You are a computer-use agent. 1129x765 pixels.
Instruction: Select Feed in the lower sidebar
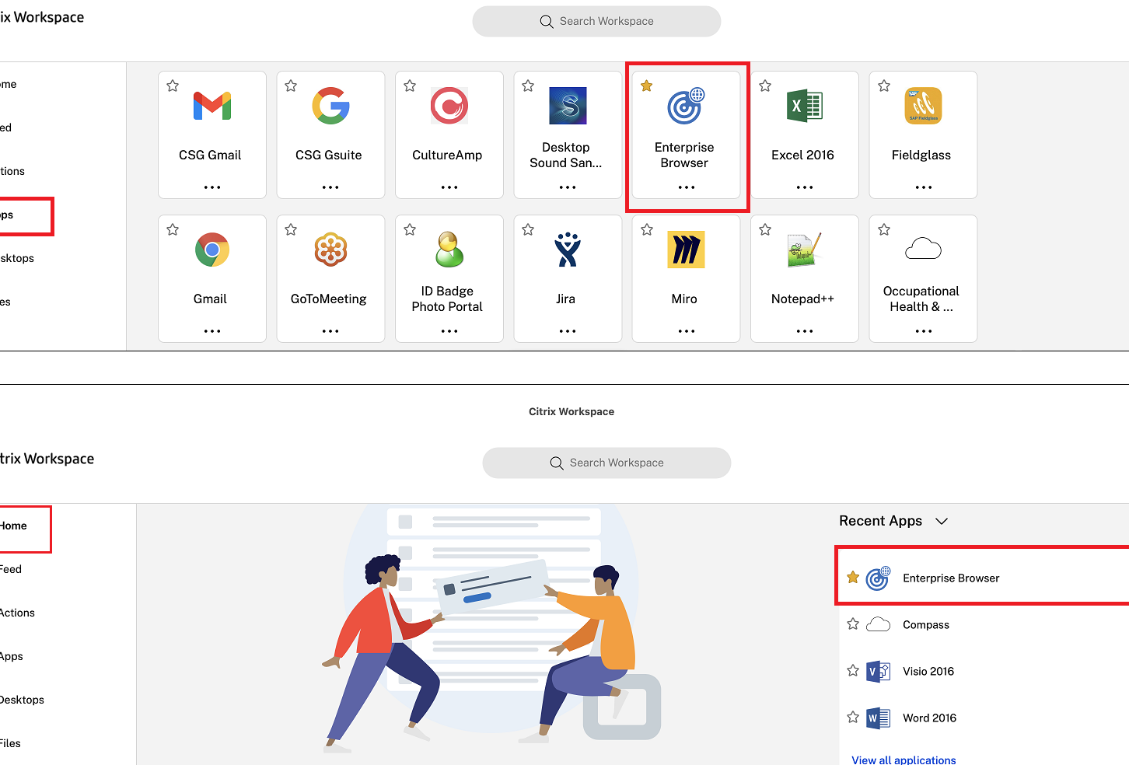[x=11, y=569]
